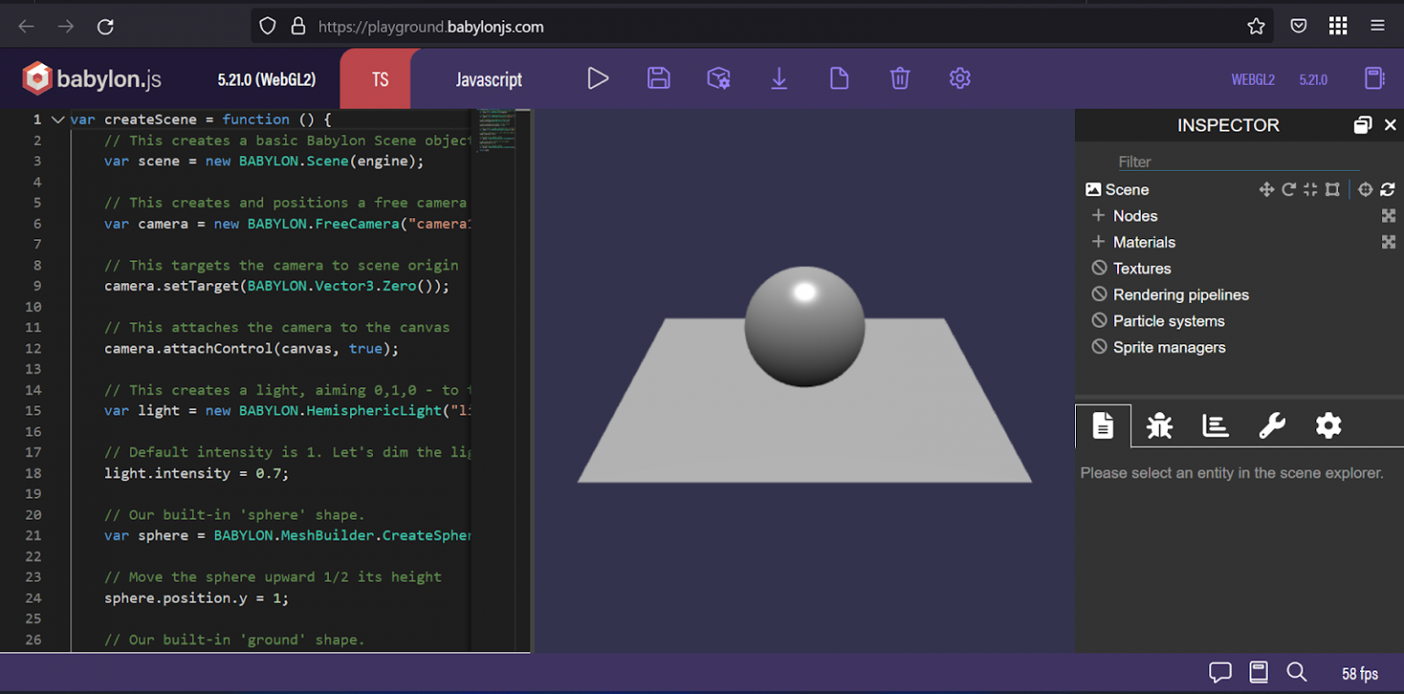Viewport: 1404px width, 694px height.
Task: Open the Tools tab in the inspector
Action: (1272, 426)
